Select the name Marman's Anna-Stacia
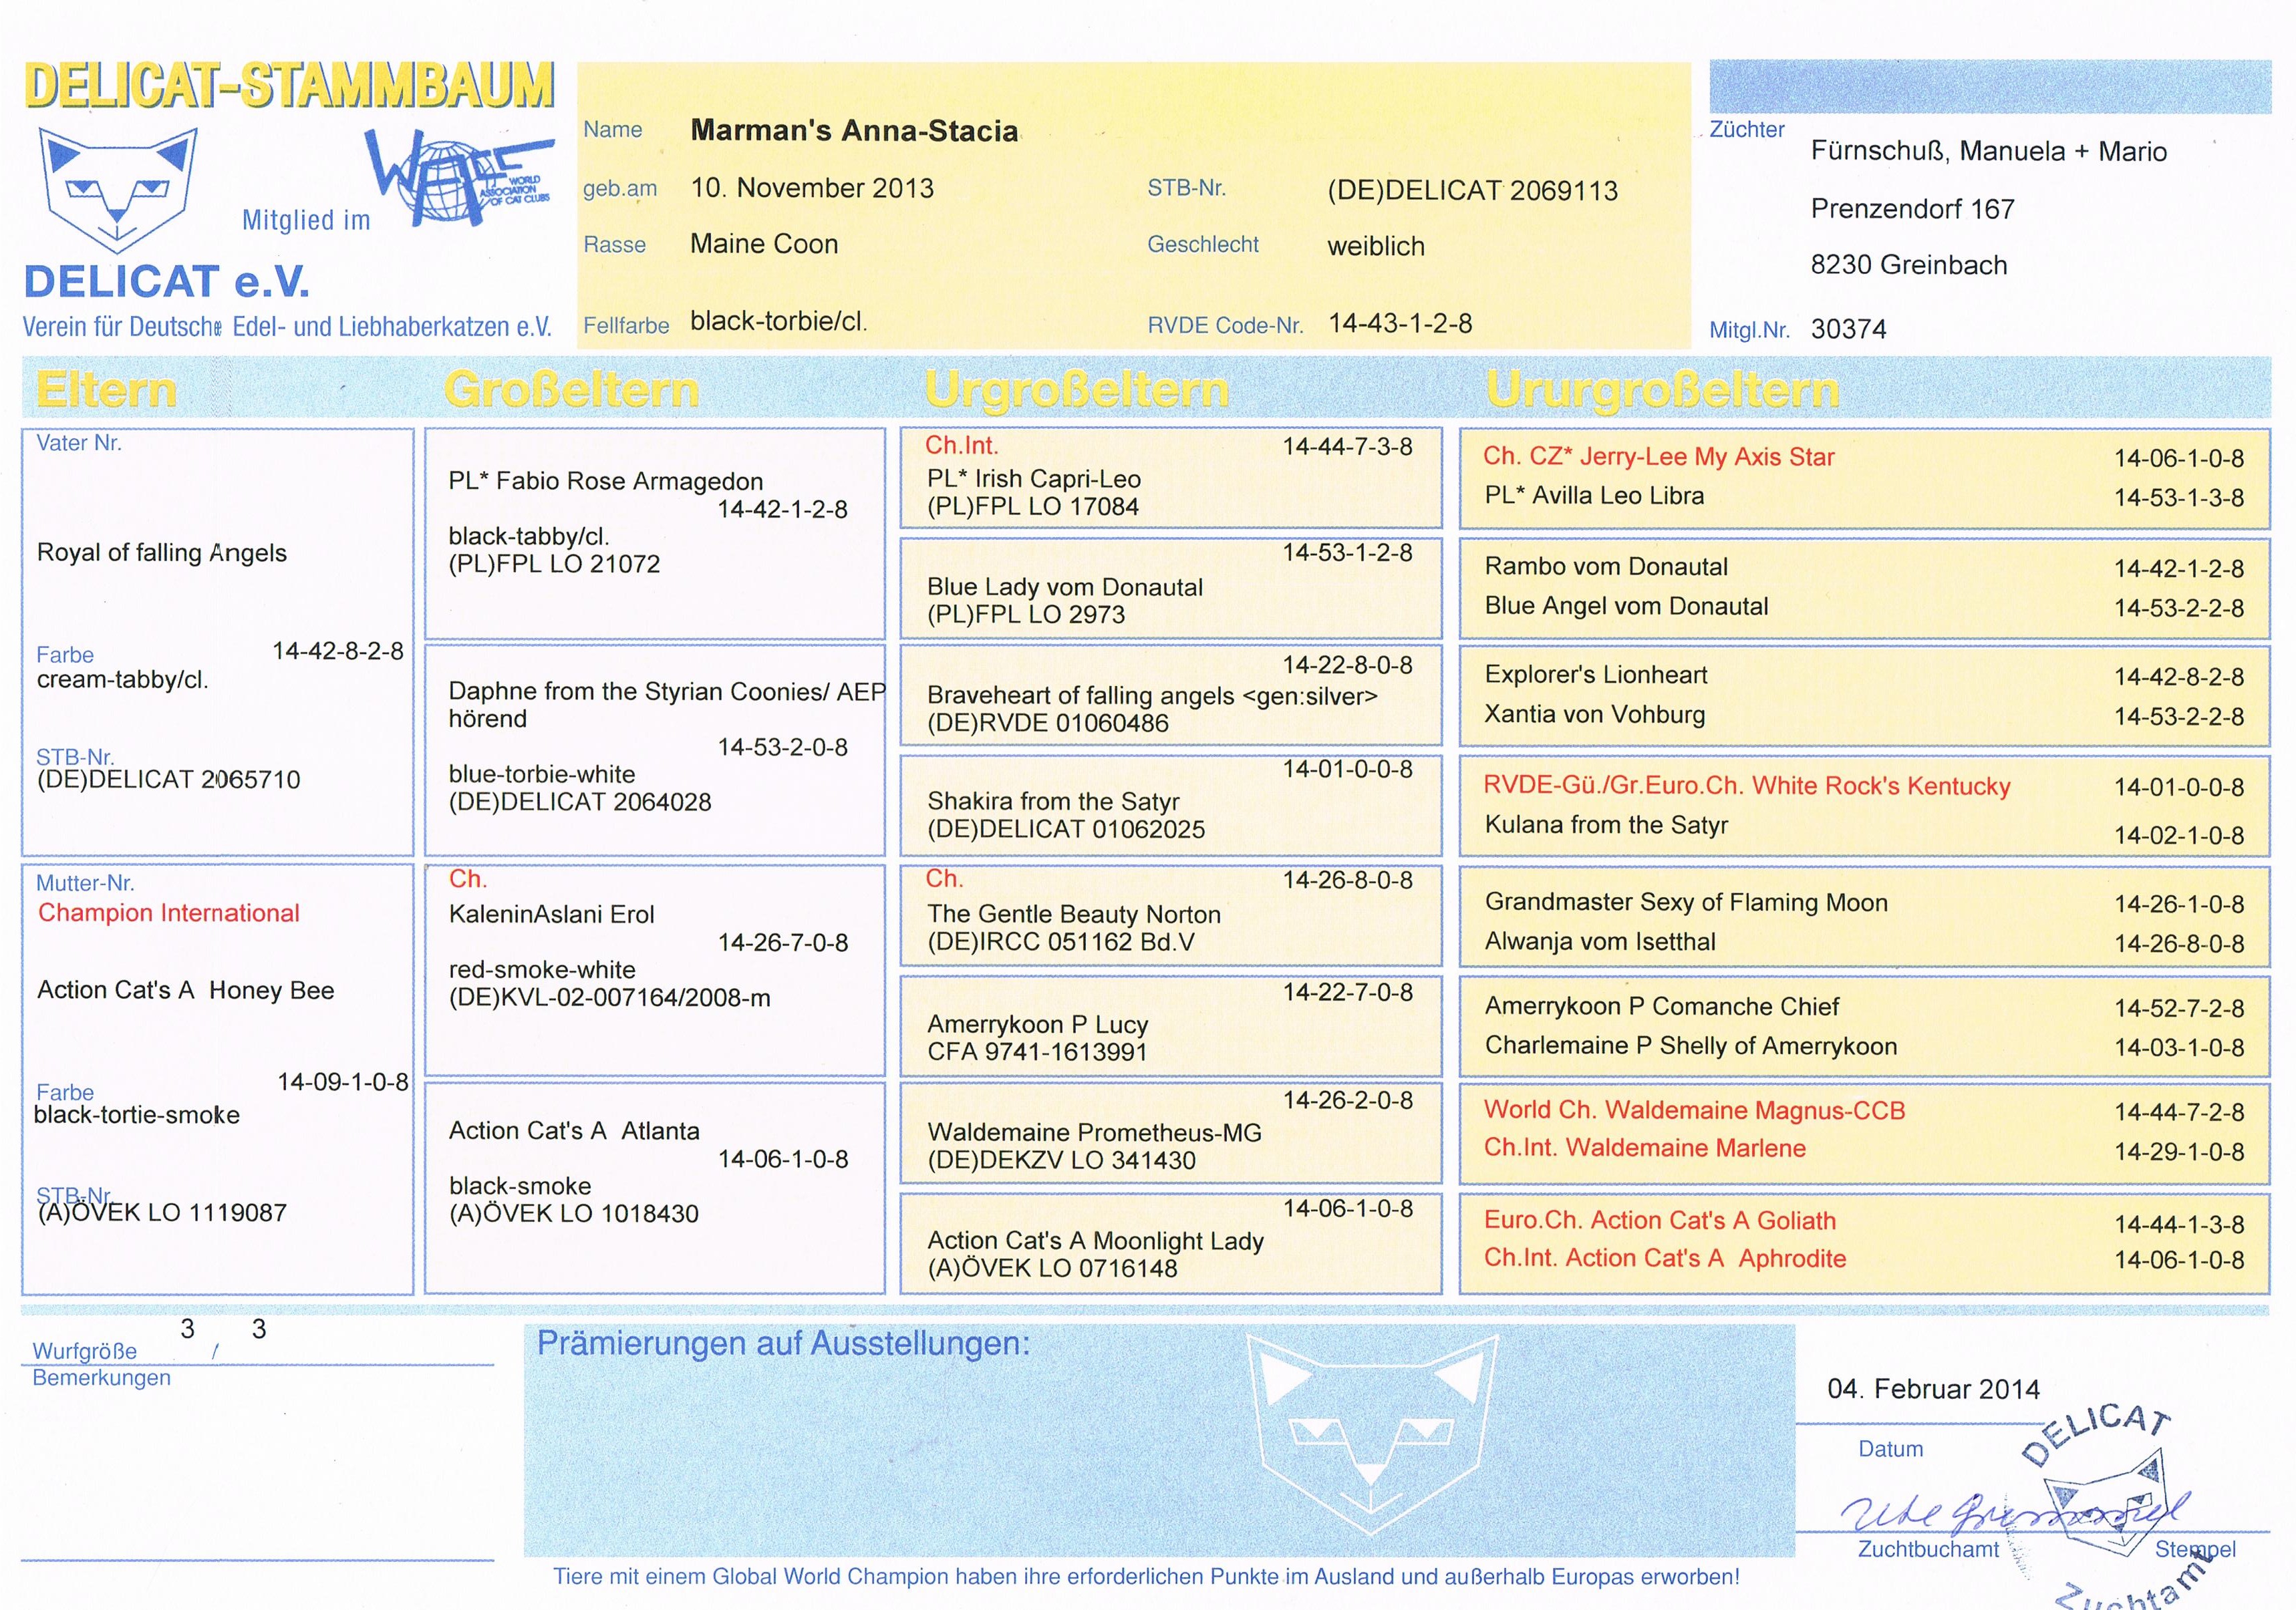Viewport: 2296px width, 1610px height. pos(854,131)
